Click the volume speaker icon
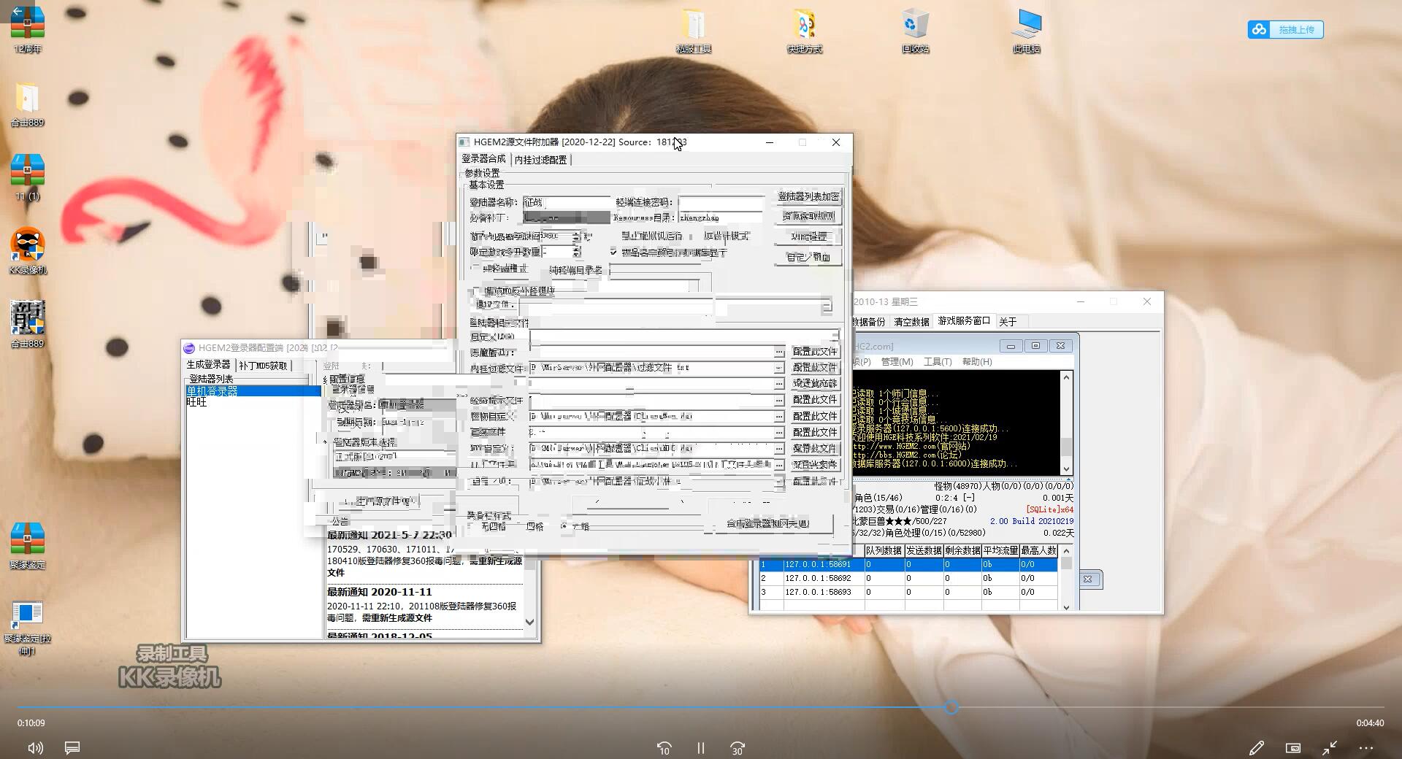Viewport: 1402px width, 759px height. click(x=35, y=748)
